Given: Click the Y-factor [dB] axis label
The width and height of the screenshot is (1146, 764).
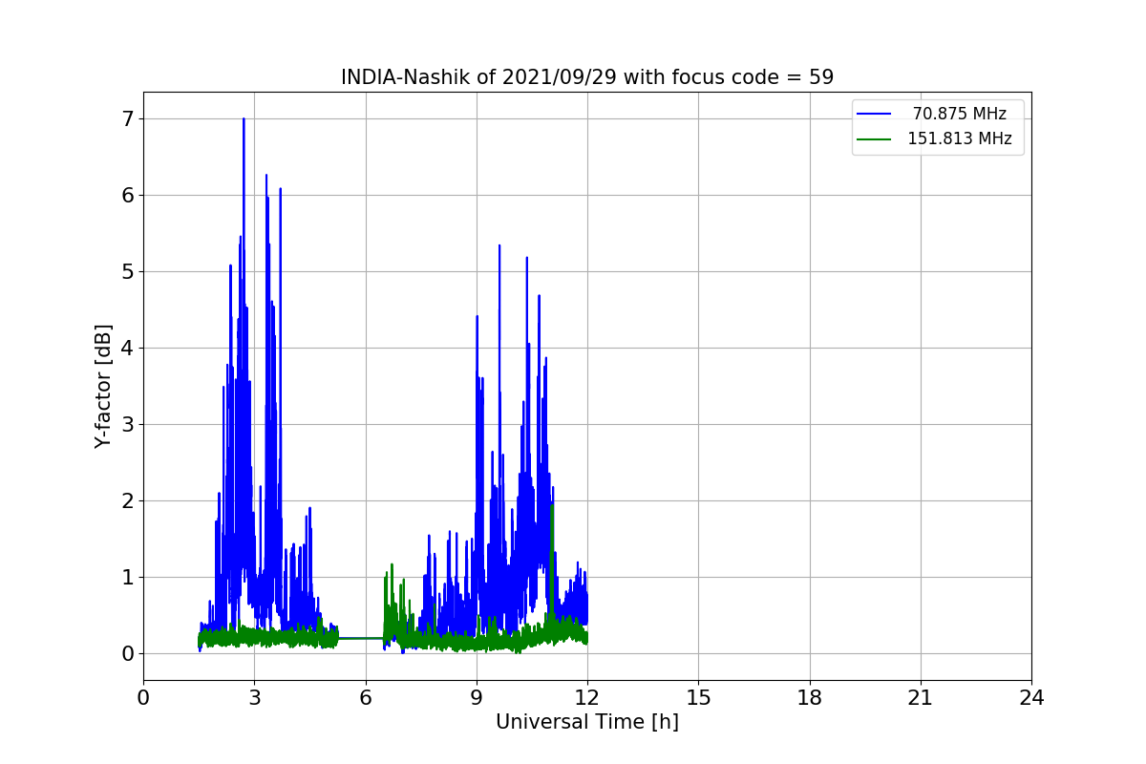Looking at the screenshot, I should (103, 386).
